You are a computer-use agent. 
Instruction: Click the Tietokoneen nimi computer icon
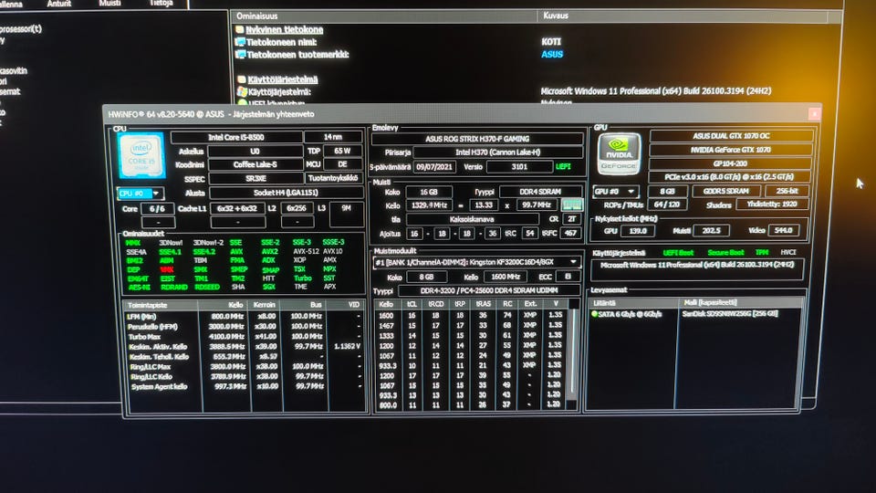click(x=240, y=42)
